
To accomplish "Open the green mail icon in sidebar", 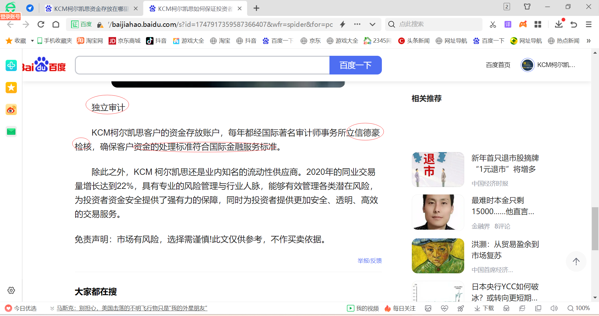I will pos(11,132).
